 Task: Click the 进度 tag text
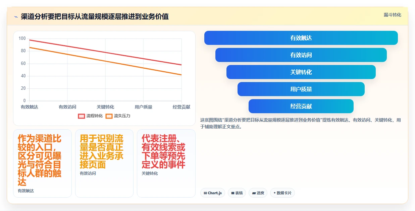coord(260,193)
